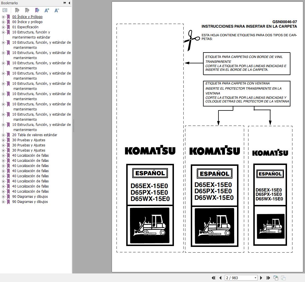Collapse the Bookmarks panel with left arrow
The image size is (305, 282).
coord(69,3)
